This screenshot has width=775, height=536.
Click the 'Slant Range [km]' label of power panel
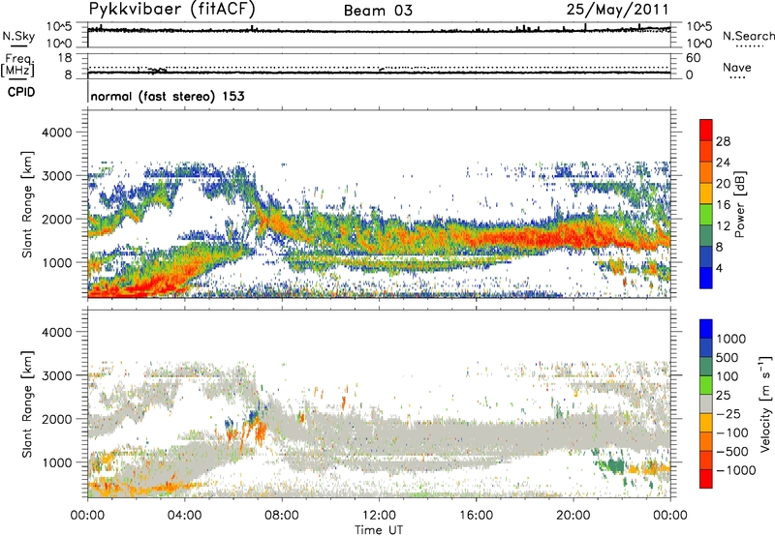click(x=27, y=204)
